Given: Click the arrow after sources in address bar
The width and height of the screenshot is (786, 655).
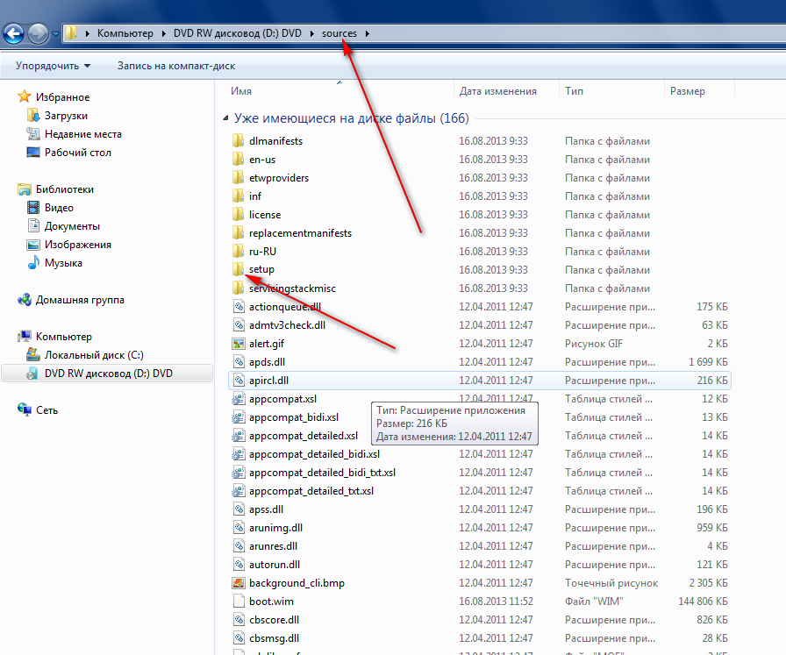Looking at the screenshot, I should point(367,33).
